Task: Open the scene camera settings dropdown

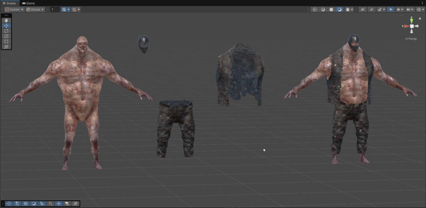Action: [x=410, y=10]
